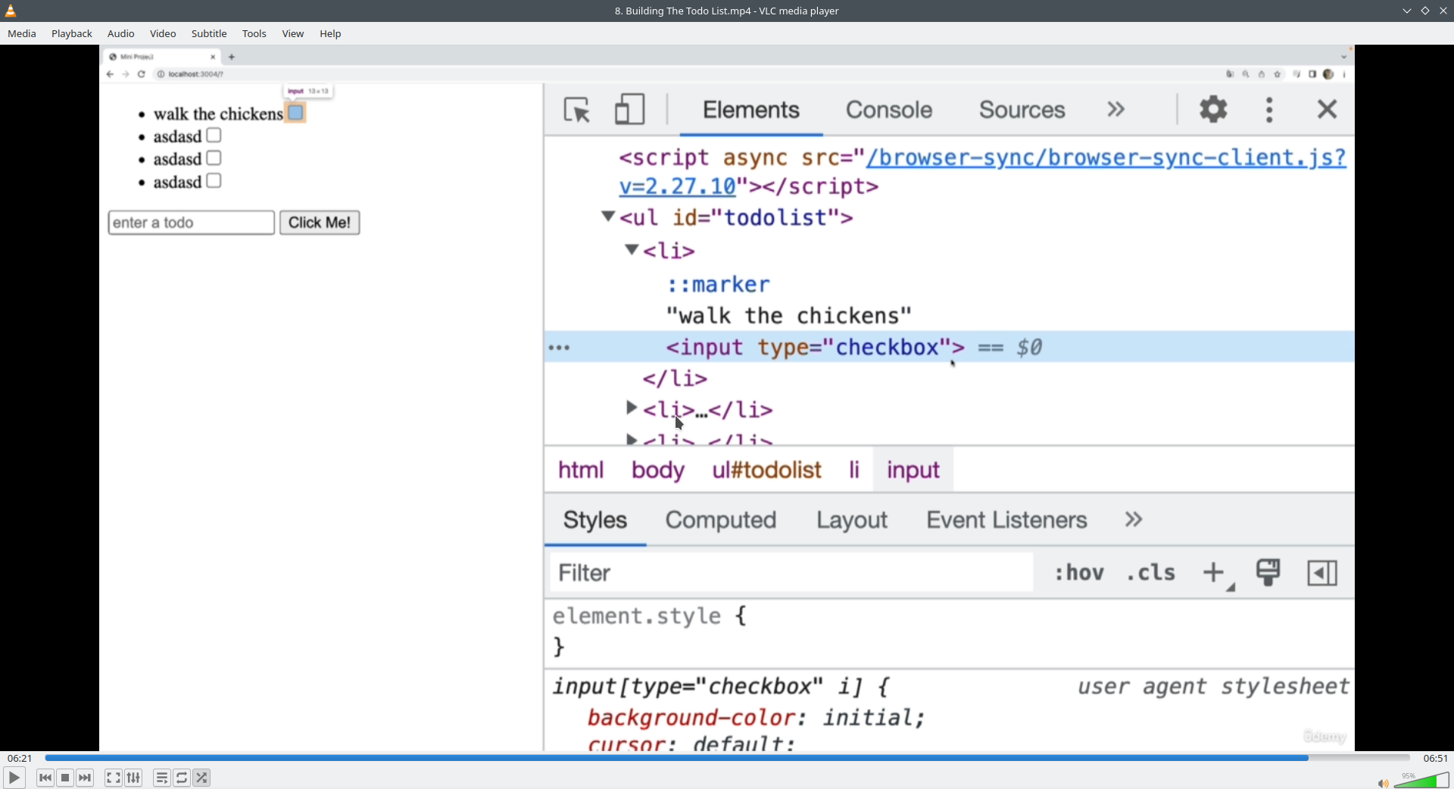Enable random shuffle playback
The width and height of the screenshot is (1454, 789).
point(202,778)
